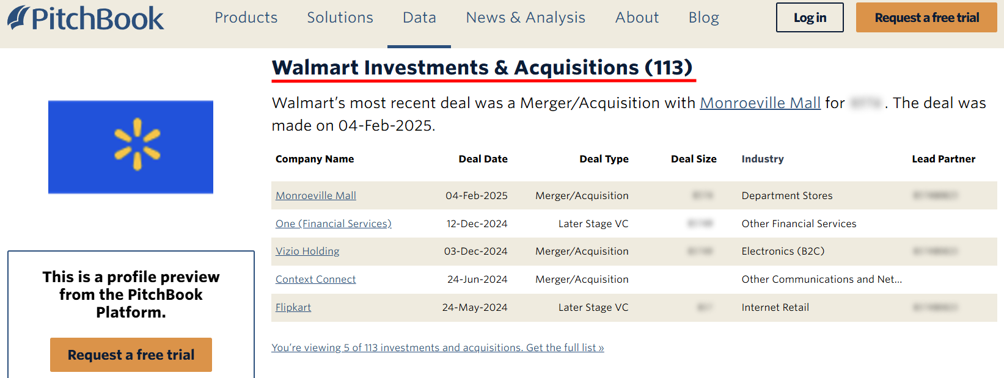The width and height of the screenshot is (1004, 378).
Task: Open the Context Connect link
Action: click(x=315, y=279)
